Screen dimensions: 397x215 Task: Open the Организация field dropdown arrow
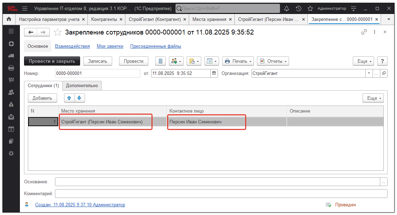point(369,73)
